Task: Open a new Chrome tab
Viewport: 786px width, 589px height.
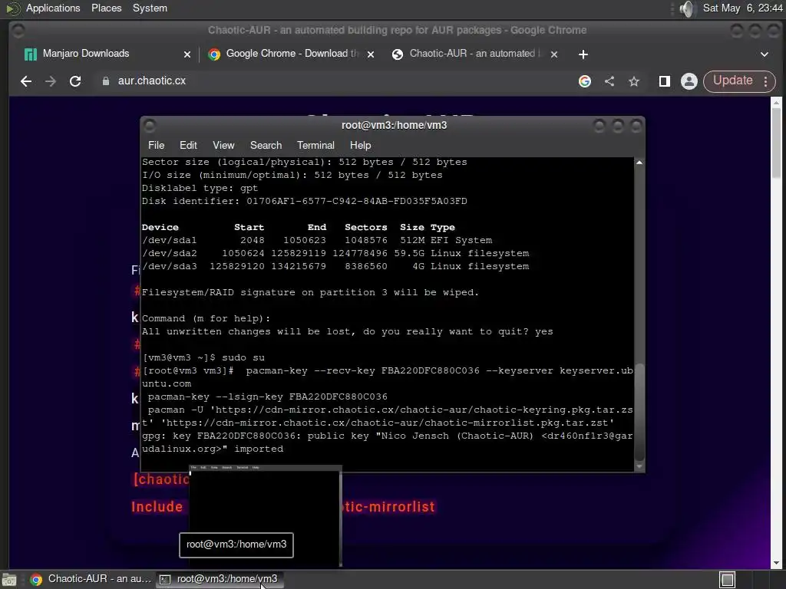Action: click(583, 54)
